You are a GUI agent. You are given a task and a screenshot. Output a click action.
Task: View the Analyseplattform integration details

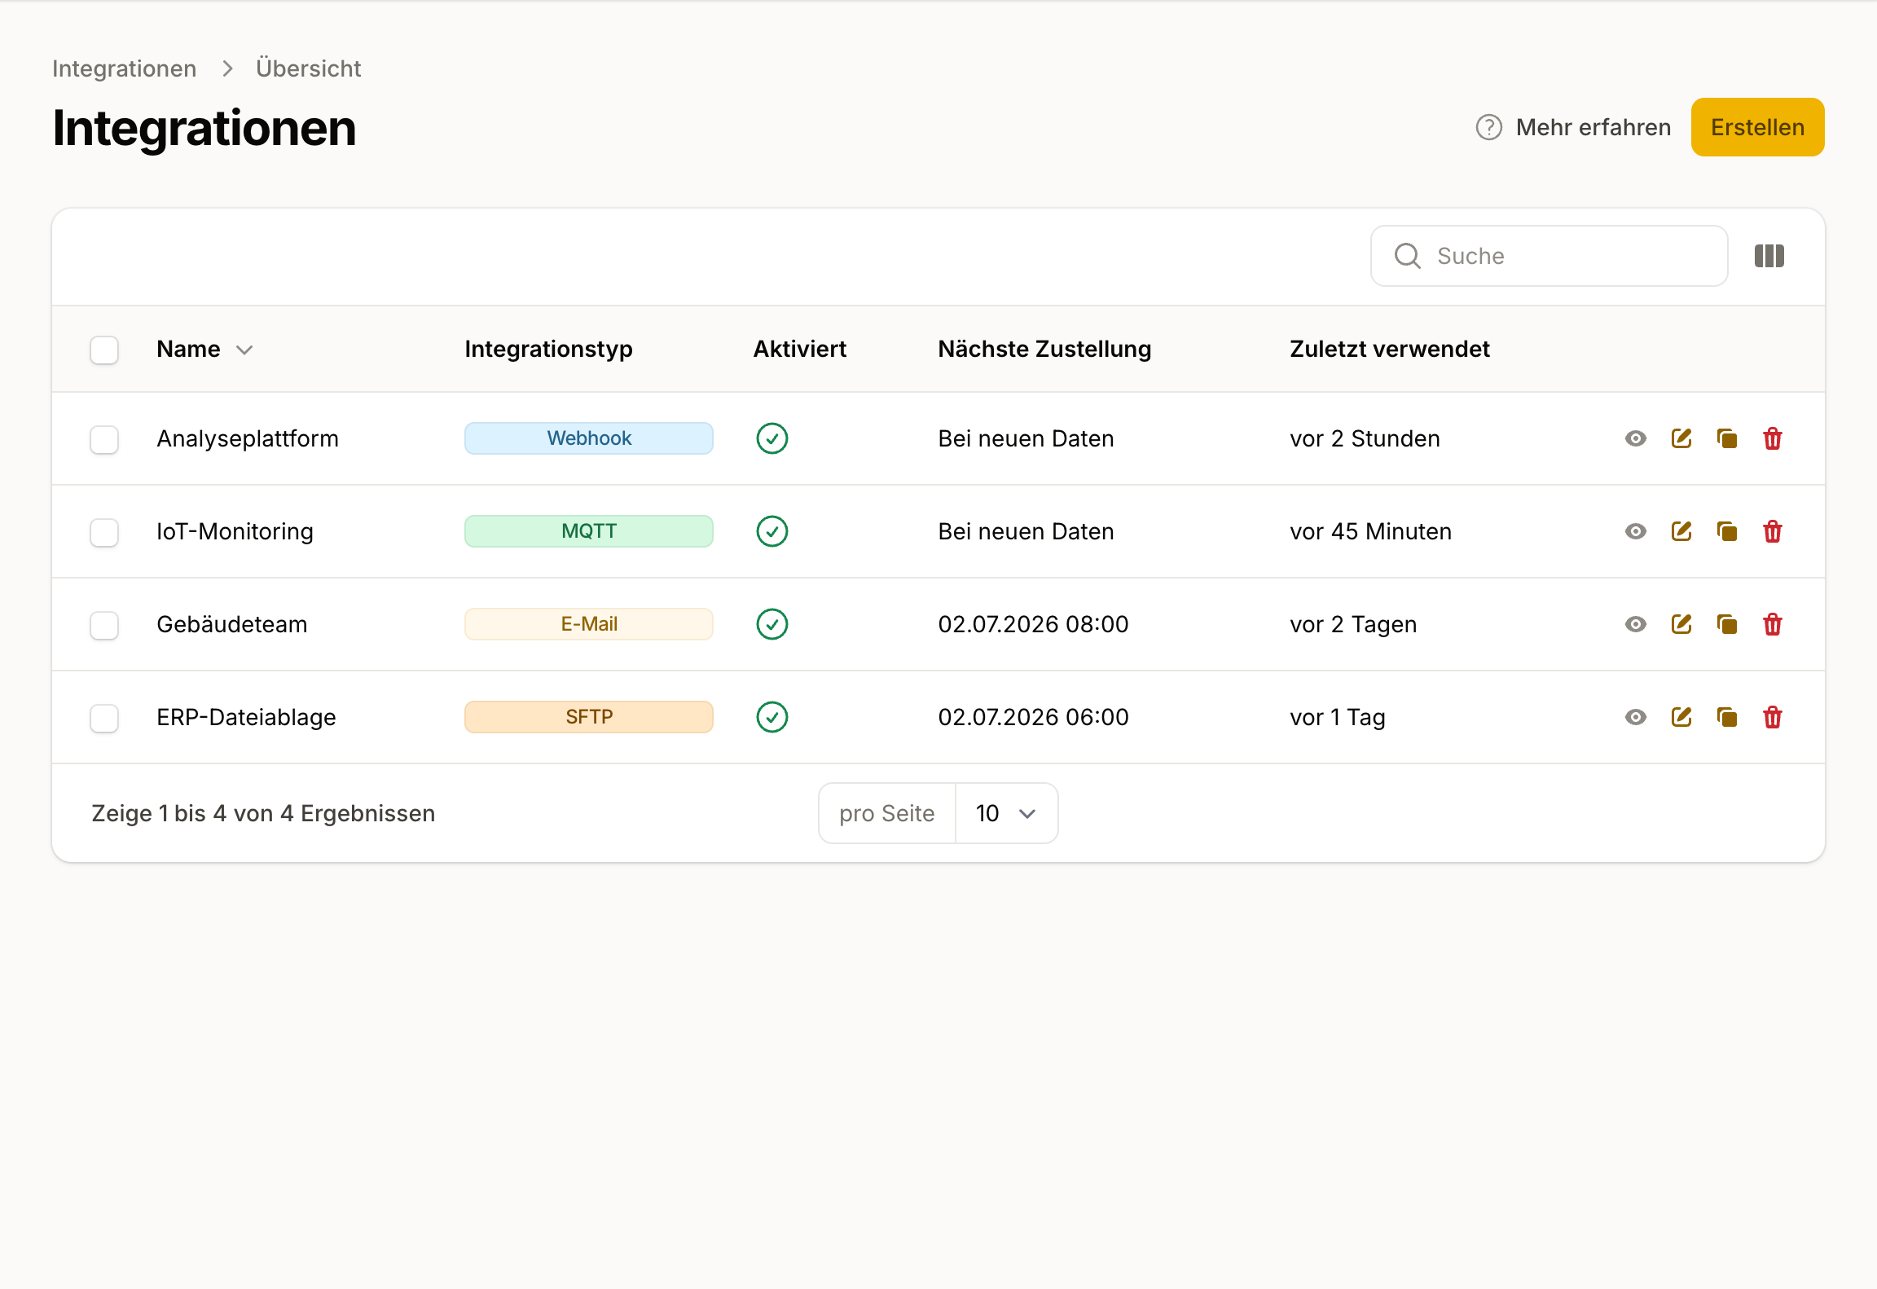pos(1635,438)
